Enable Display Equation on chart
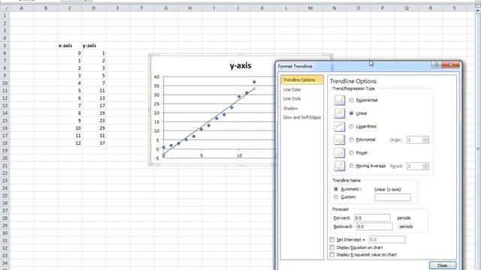Viewport: 481px width, 270px height. pos(332,247)
